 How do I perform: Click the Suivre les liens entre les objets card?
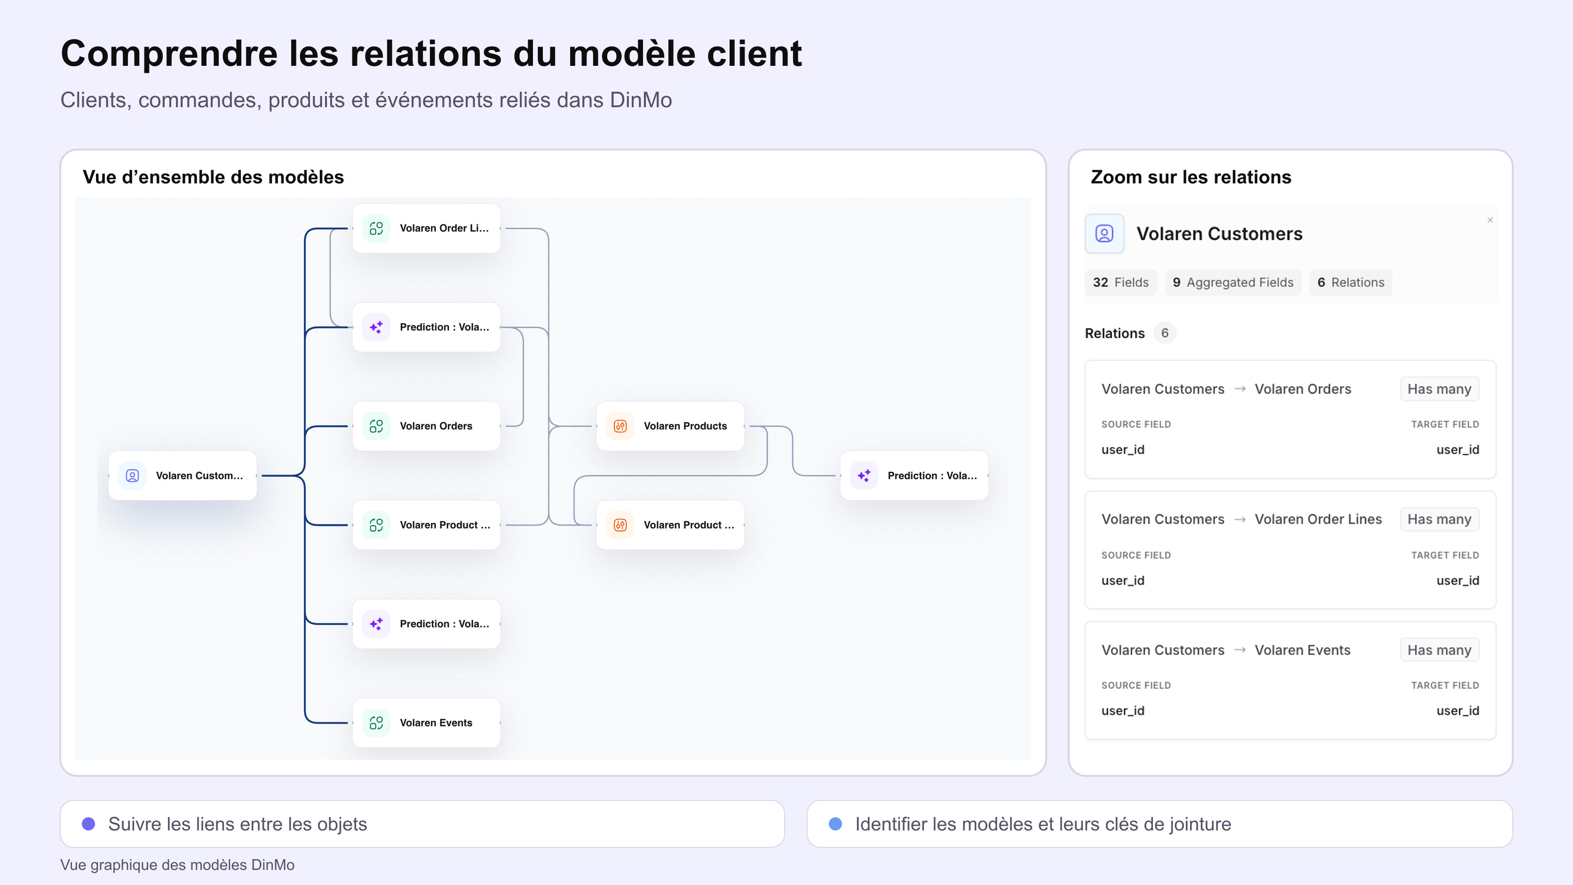[x=422, y=824]
